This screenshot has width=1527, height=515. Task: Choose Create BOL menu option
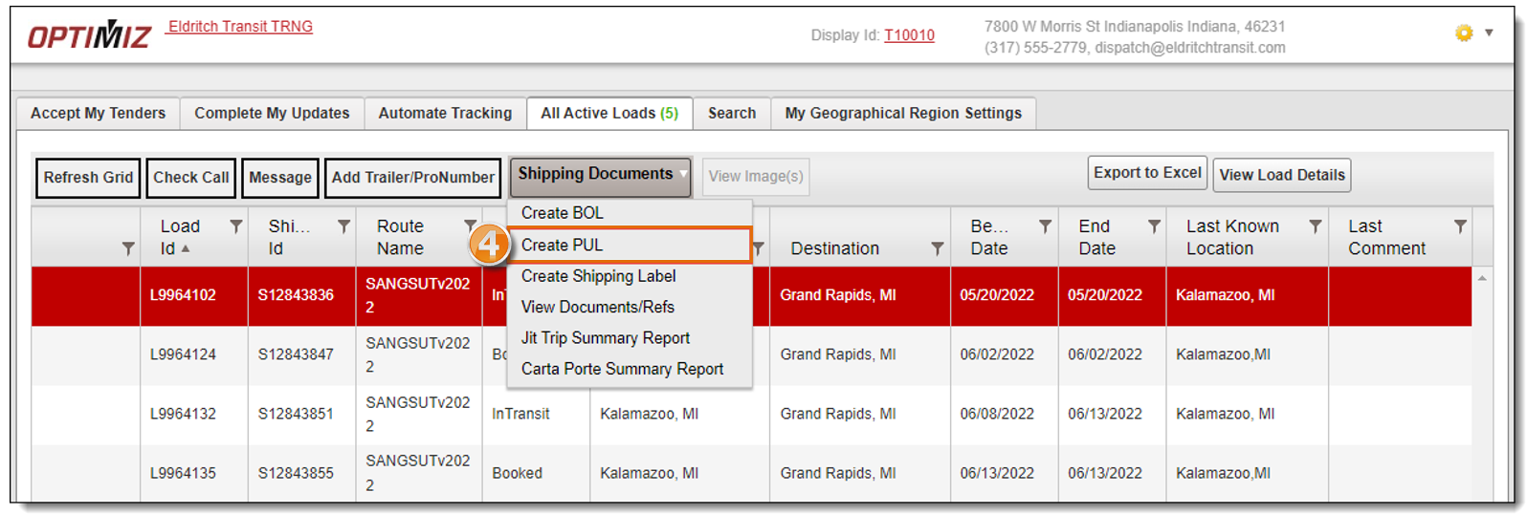click(563, 213)
